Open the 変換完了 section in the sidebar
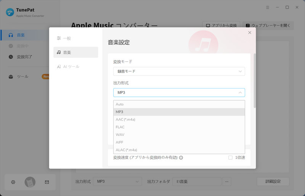305x196 pixels. point(25,57)
